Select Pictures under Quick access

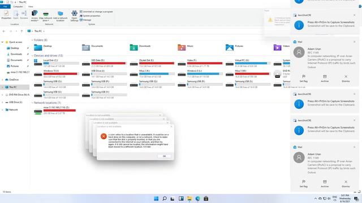14,66
